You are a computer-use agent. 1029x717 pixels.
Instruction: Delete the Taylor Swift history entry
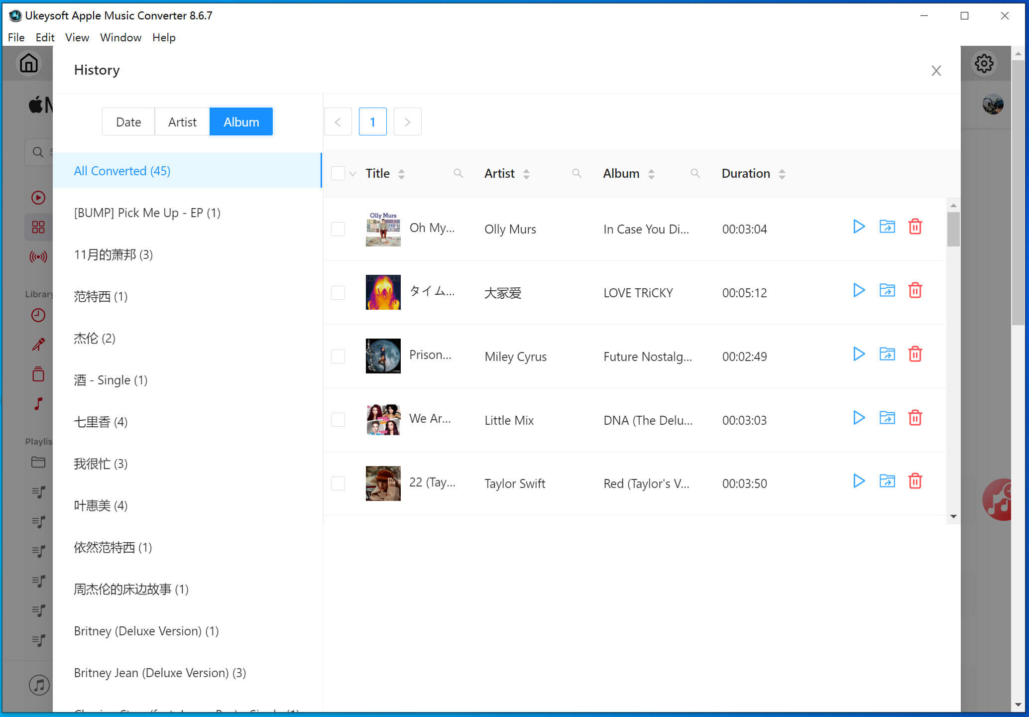[x=915, y=481]
